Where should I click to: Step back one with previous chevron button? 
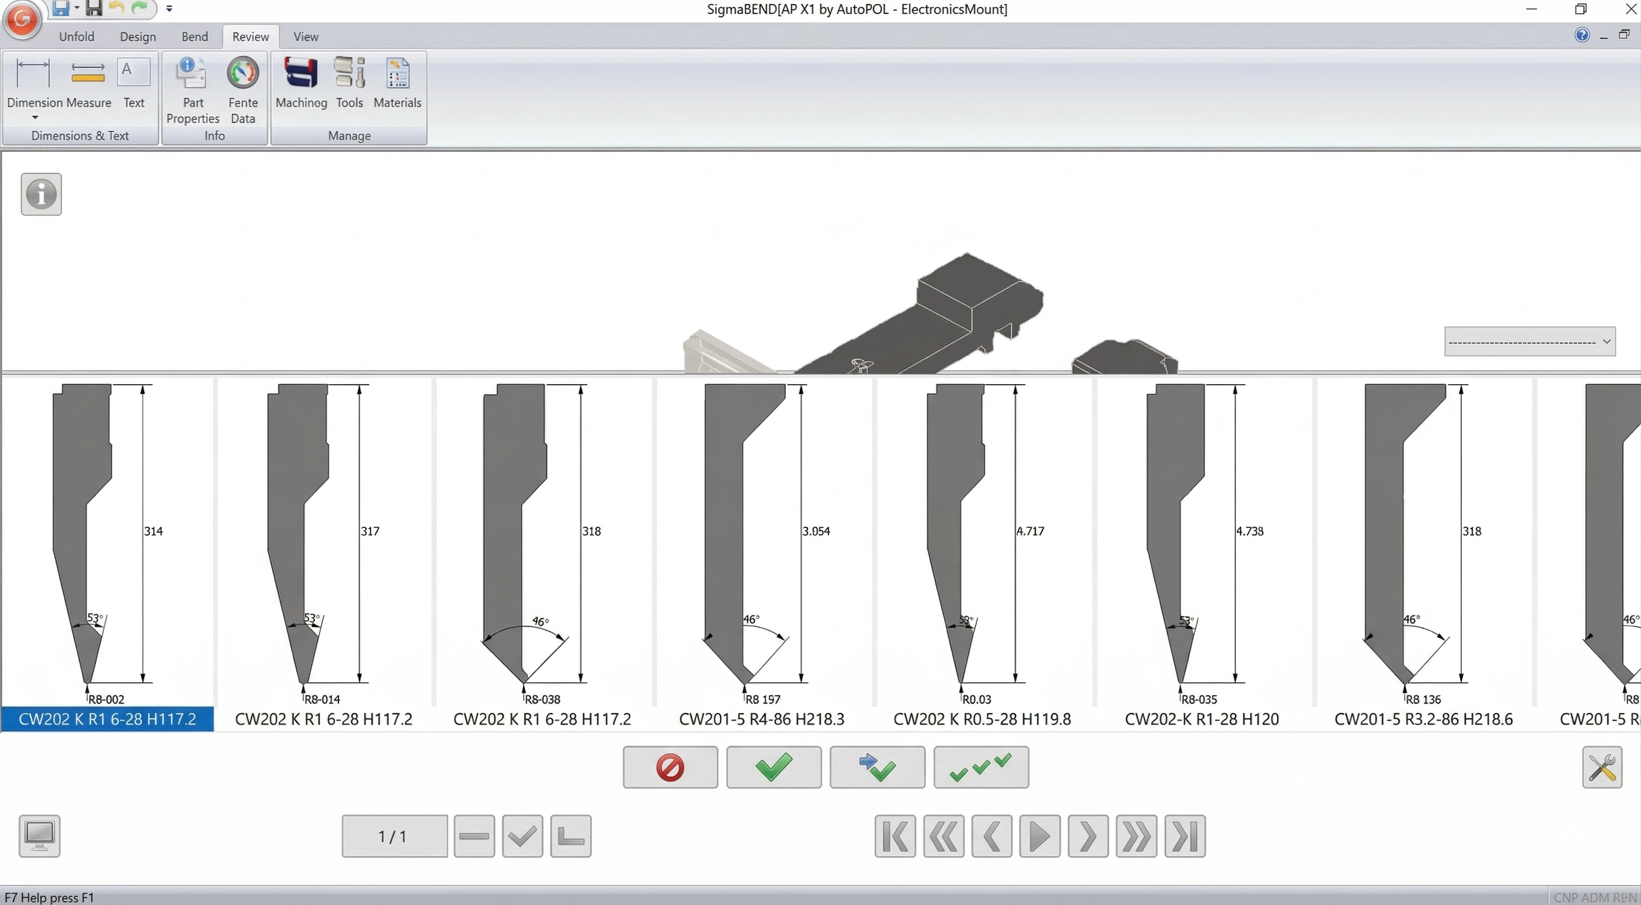pyautogui.click(x=992, y=836)
